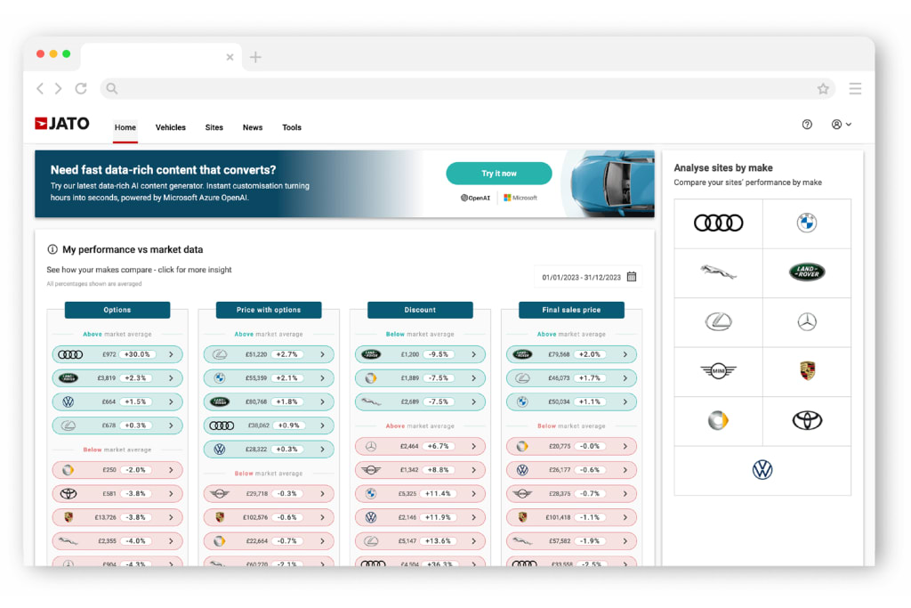
Task: Select Toyota logo in Analyse sites panel
Action: pos(806,420)
